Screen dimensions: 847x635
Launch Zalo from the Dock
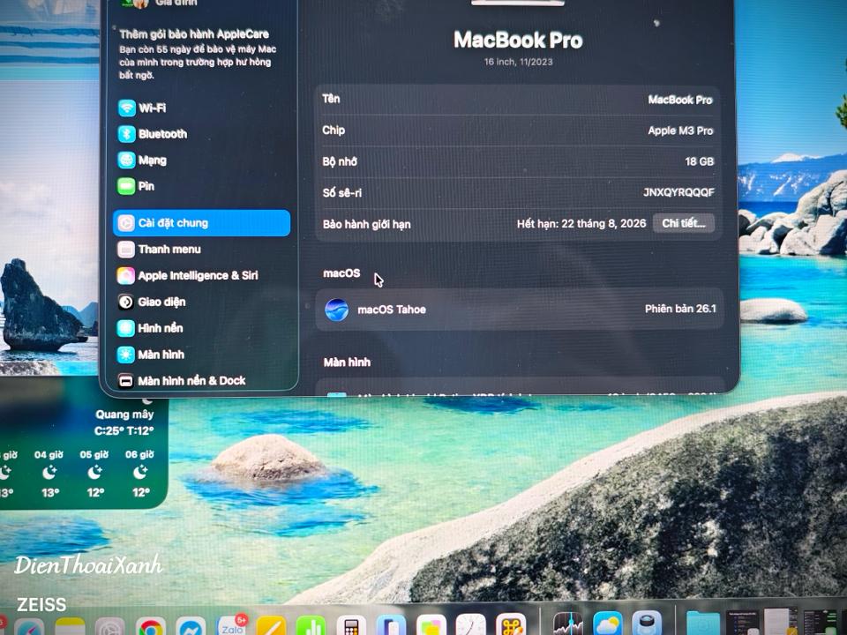[x=231, y=624]
